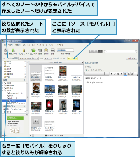Expand note info chevron in editor
Image resolution: width=140 pixels, height=157 pixels.
pyautogui.click(x=137, y=63)
